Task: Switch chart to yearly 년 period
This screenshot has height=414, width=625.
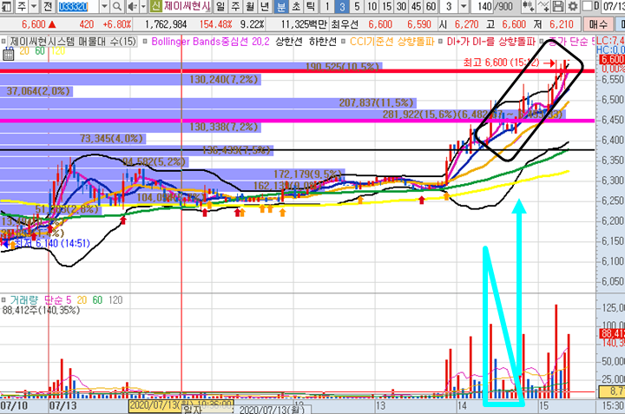Action: pos(265,6)
